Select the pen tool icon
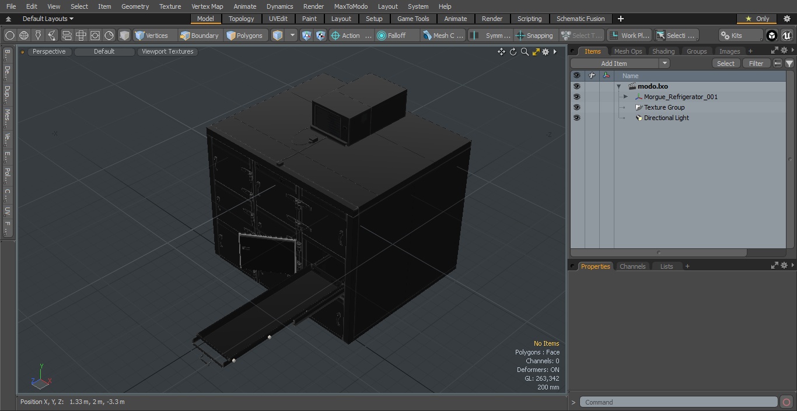Screen dimensions: 797x411 (x=38, y=36)
